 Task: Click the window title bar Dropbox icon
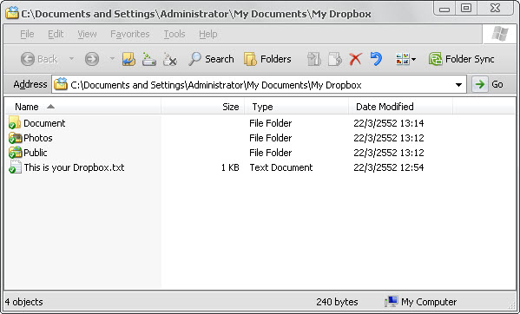click(x=12, y=13)
